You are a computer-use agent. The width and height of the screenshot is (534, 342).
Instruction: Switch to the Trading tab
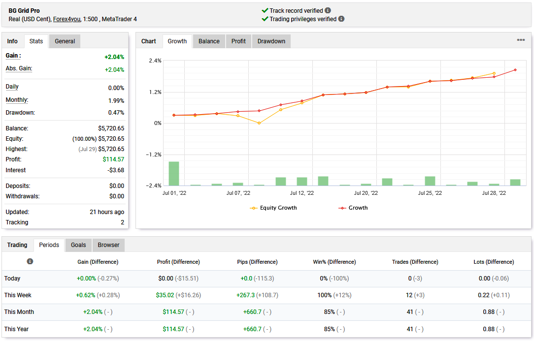(x=17, y=245)
